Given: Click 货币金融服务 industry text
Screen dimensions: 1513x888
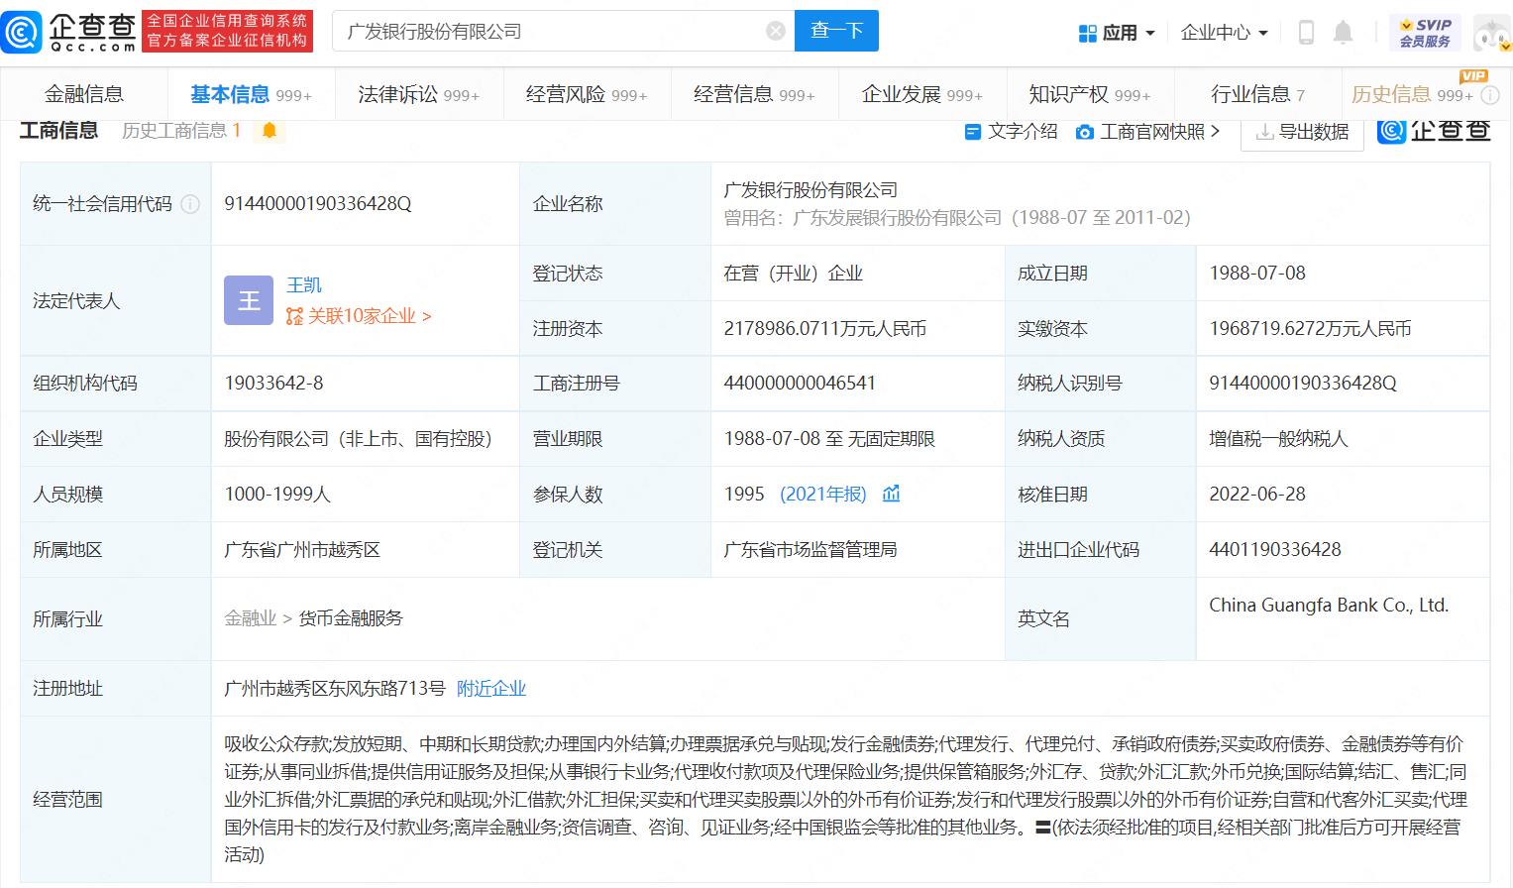Looking at the screenshot, I should 351,618.
